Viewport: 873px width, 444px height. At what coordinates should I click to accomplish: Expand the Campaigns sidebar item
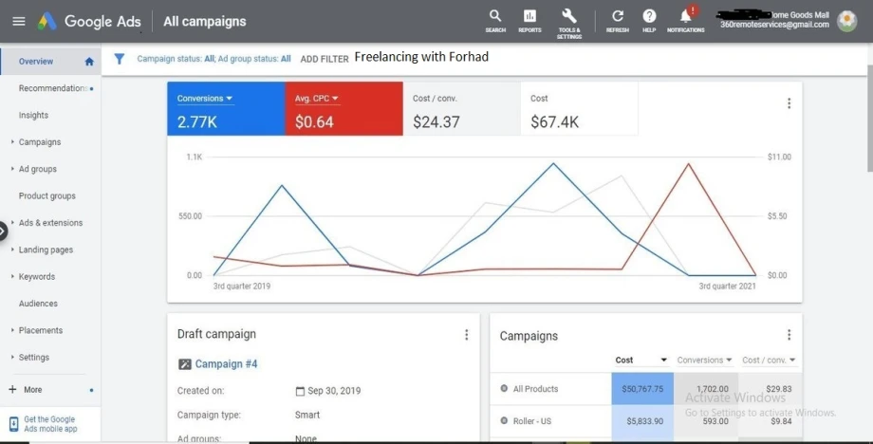39,142
